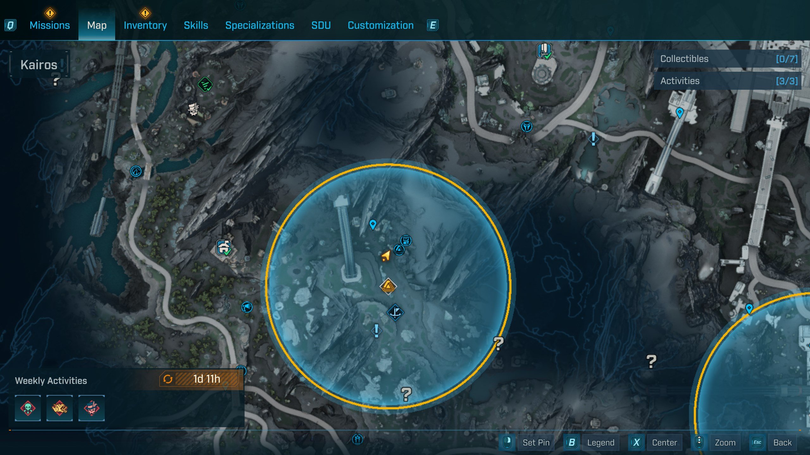Switch to the Inventory tab
810x455 pixels.
[x=145, y=25]
